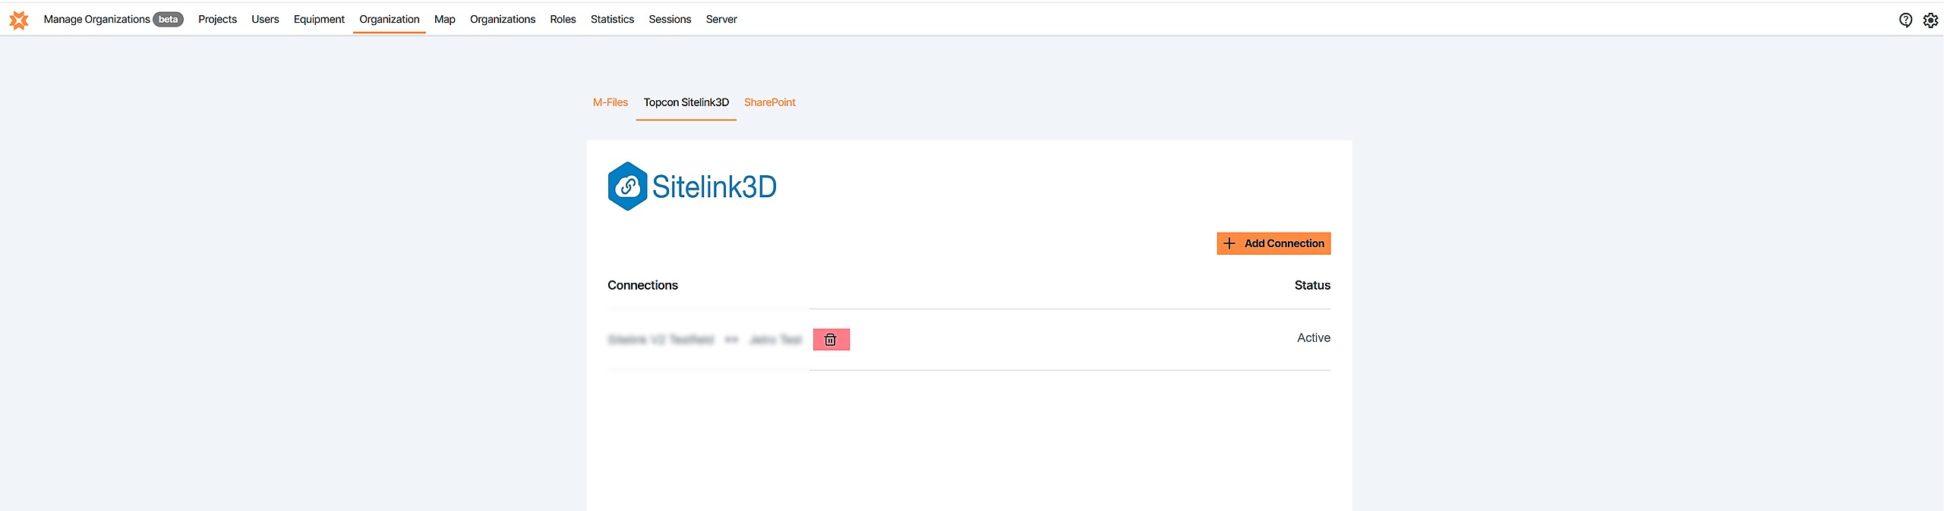
Task: Delete the connection with trash icon
Action: coord(831,340)
